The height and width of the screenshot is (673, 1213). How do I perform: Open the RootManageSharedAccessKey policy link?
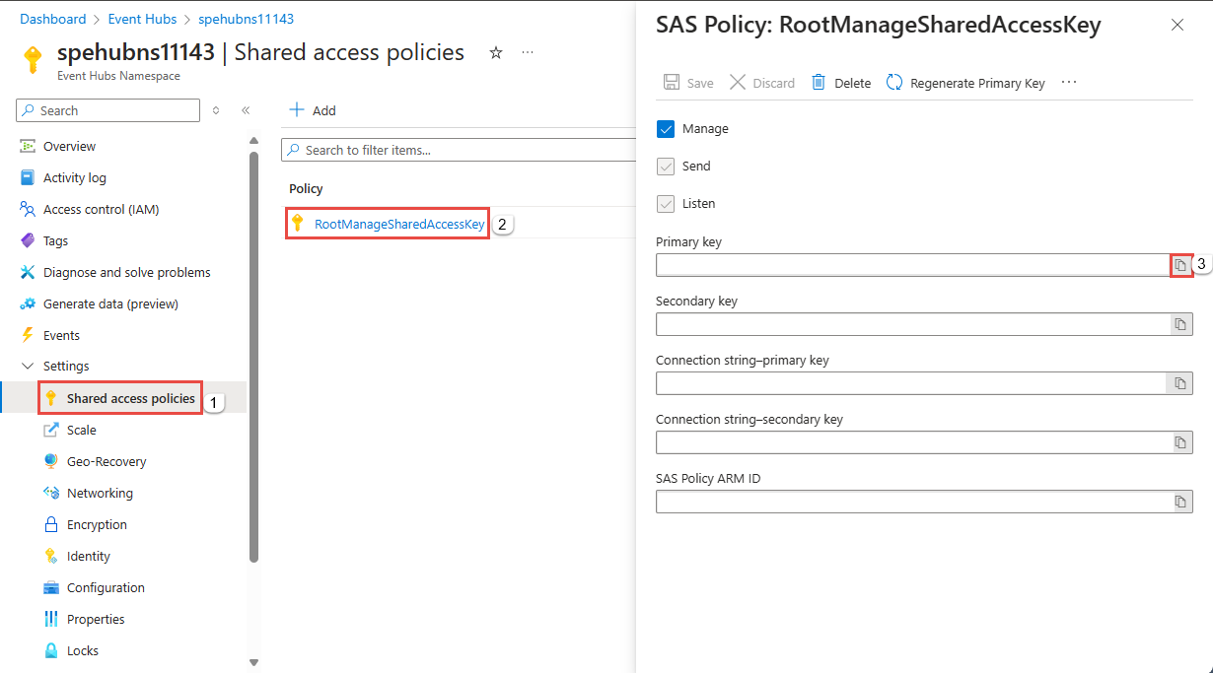[x=399, y=224]
